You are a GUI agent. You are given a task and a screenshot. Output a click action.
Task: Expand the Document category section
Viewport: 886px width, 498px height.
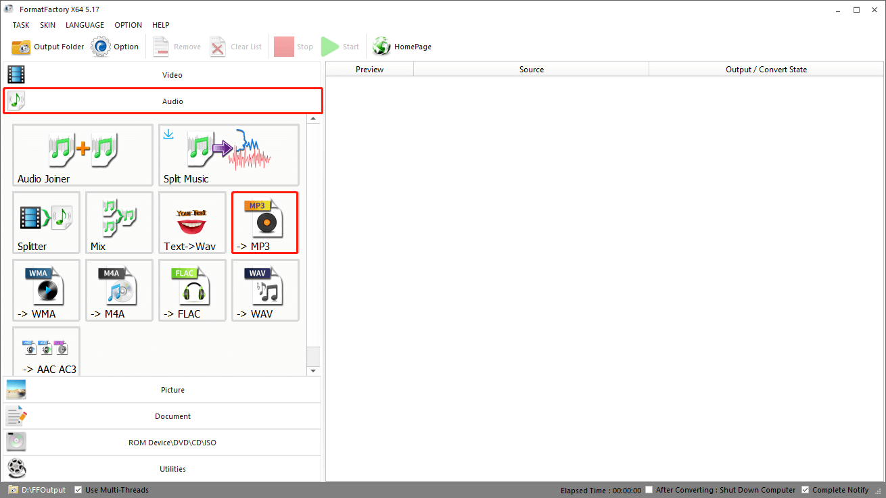(x=162, y=416)
